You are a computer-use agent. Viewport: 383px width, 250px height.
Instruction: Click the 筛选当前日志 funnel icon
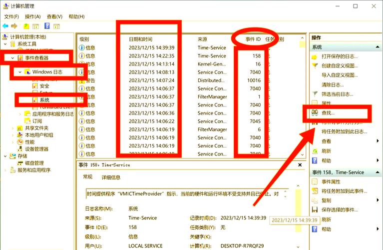point(315,93)
